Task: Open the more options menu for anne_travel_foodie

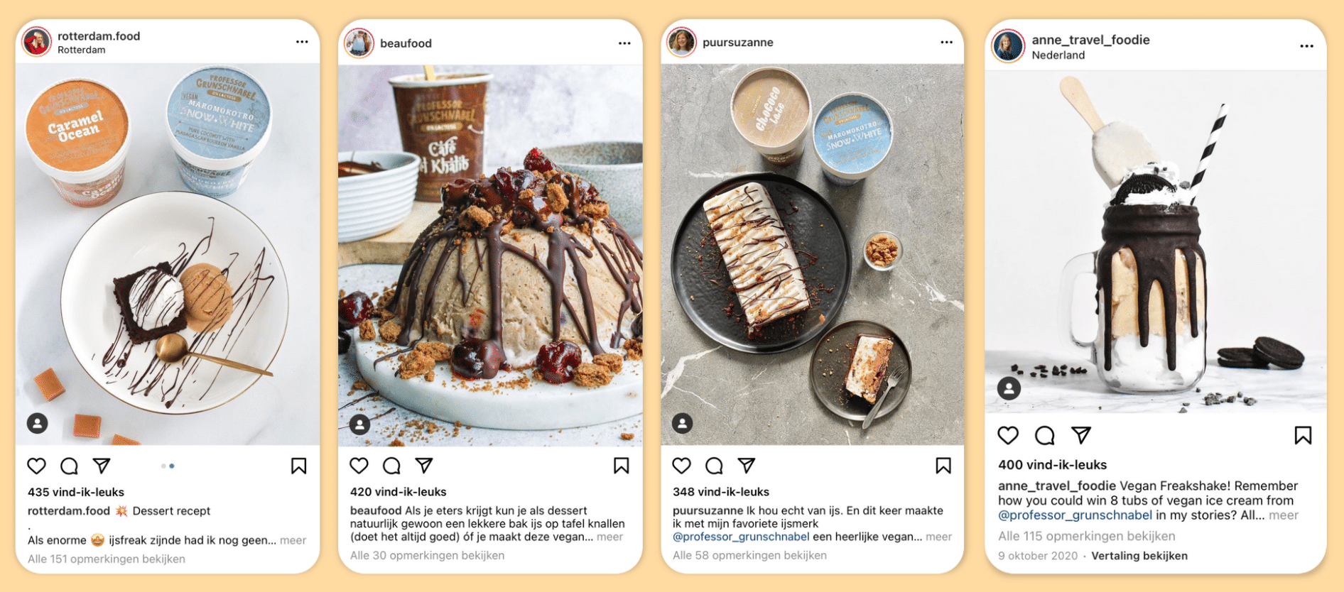Action: pos(1306,46)
